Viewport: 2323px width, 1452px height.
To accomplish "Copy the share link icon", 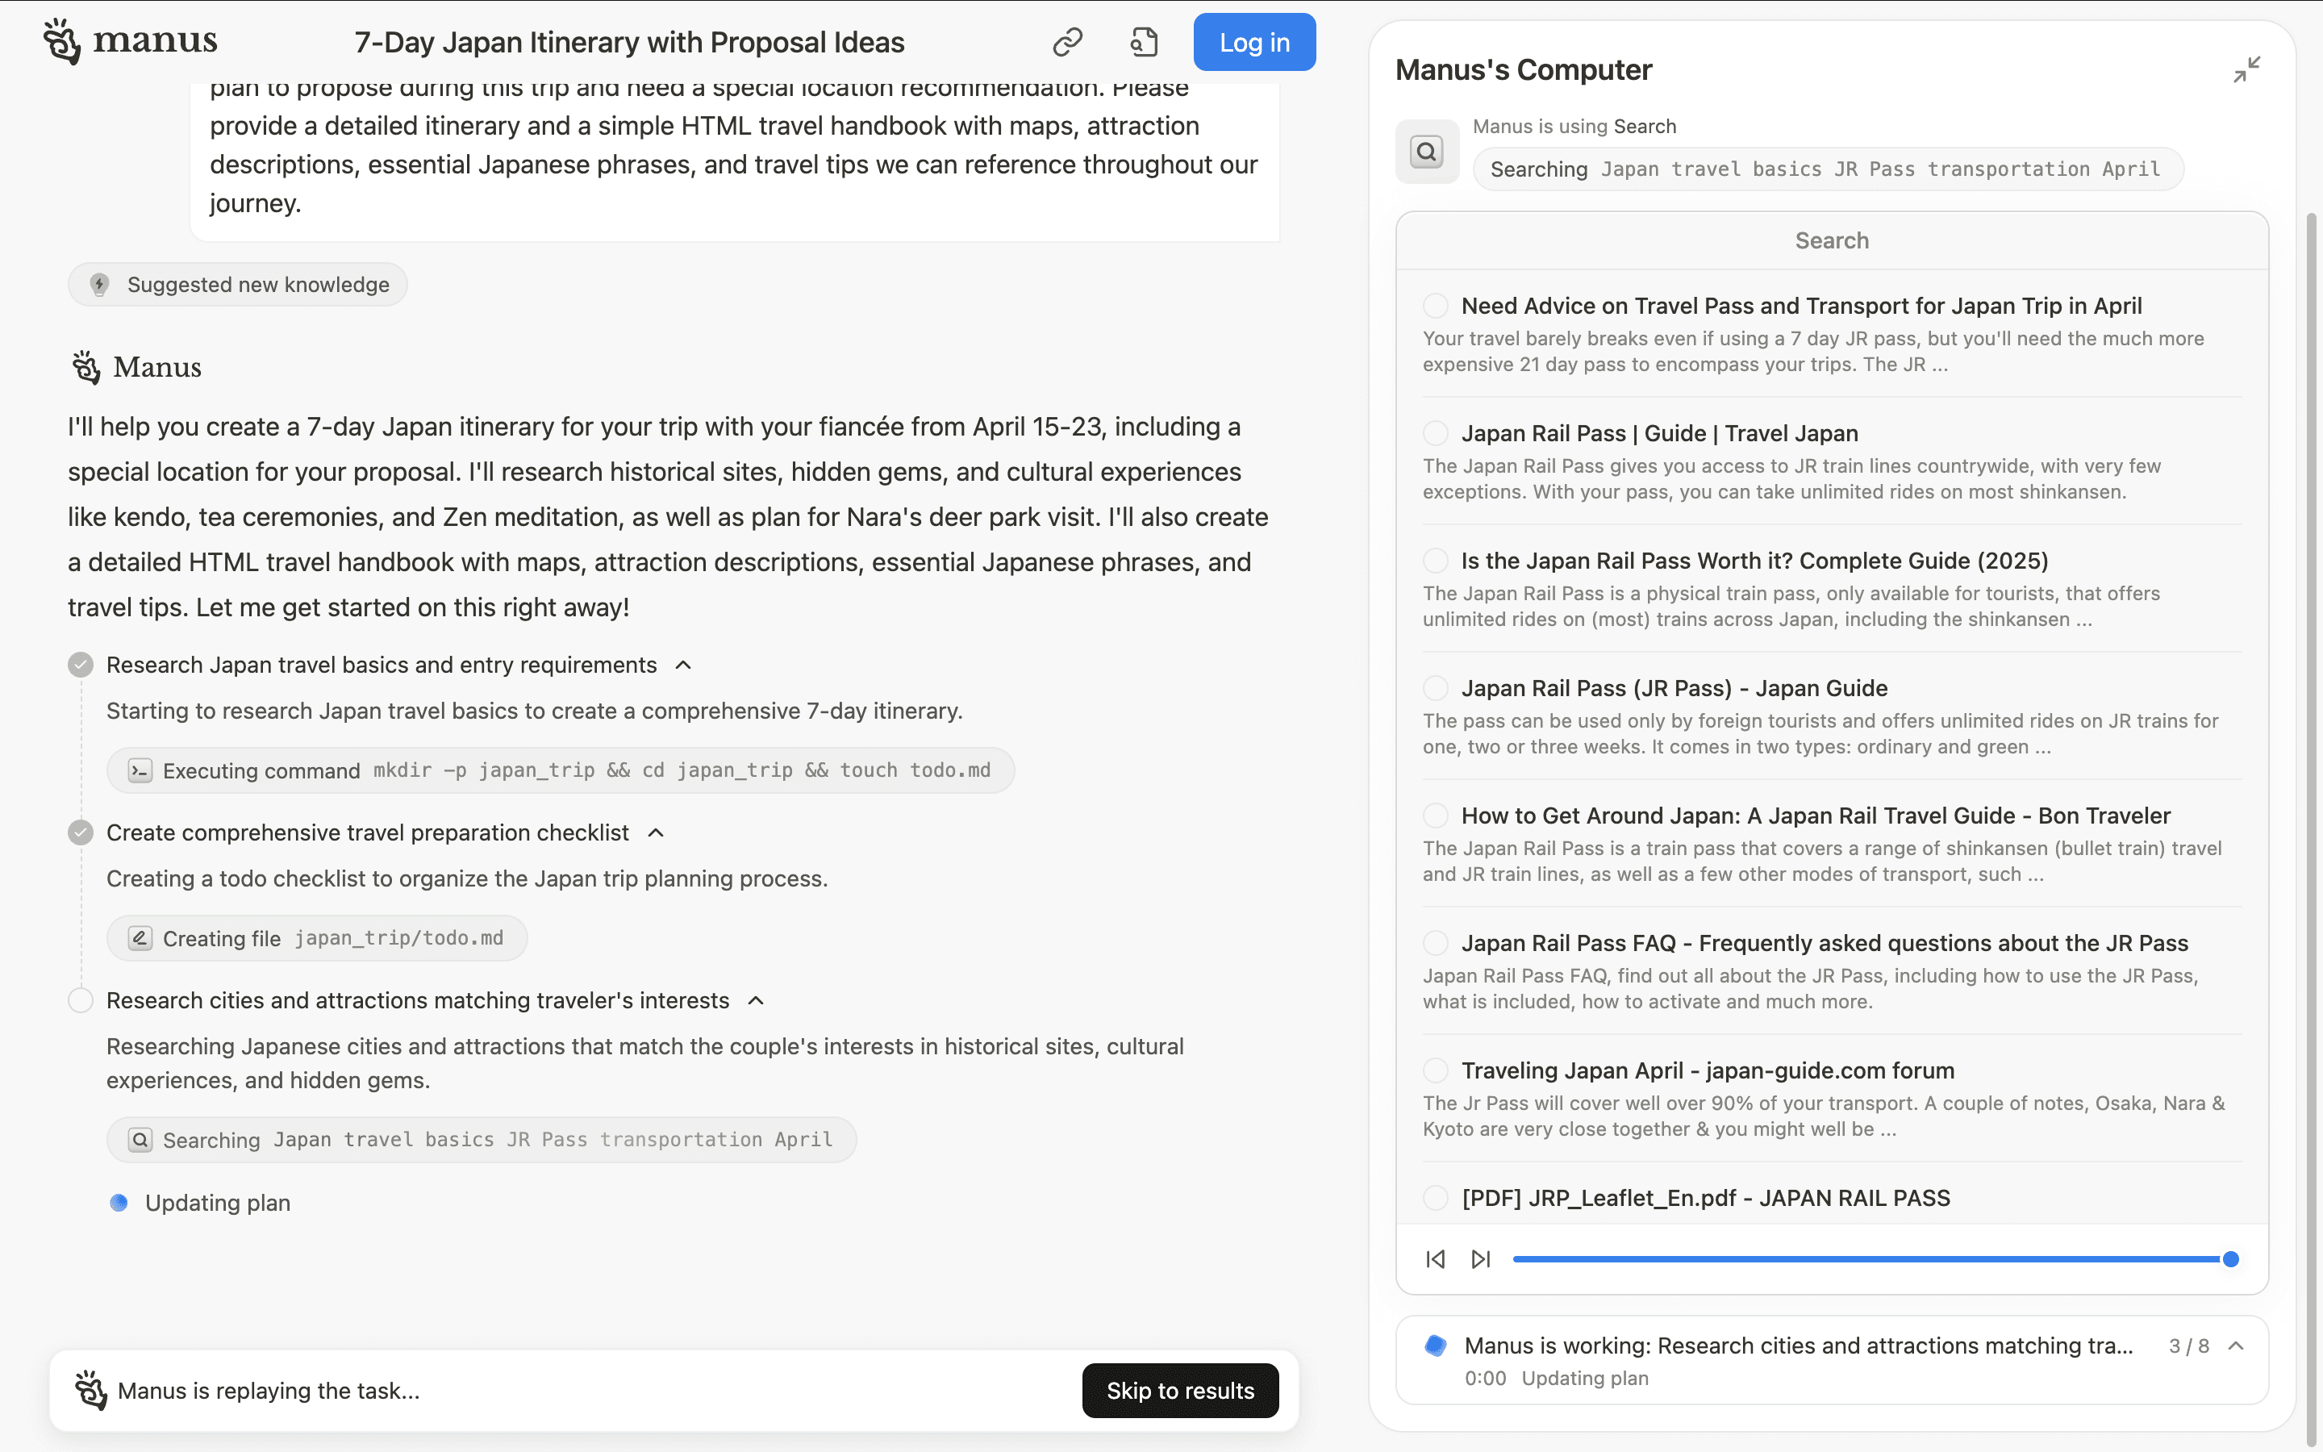I will (1067, 42).
